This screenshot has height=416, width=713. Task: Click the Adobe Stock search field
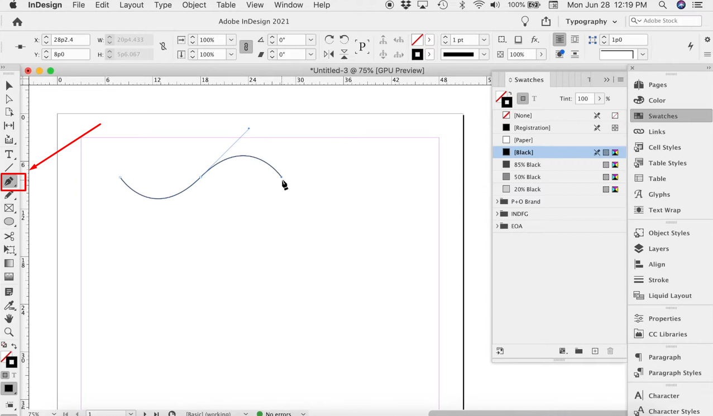coord(666,21)
